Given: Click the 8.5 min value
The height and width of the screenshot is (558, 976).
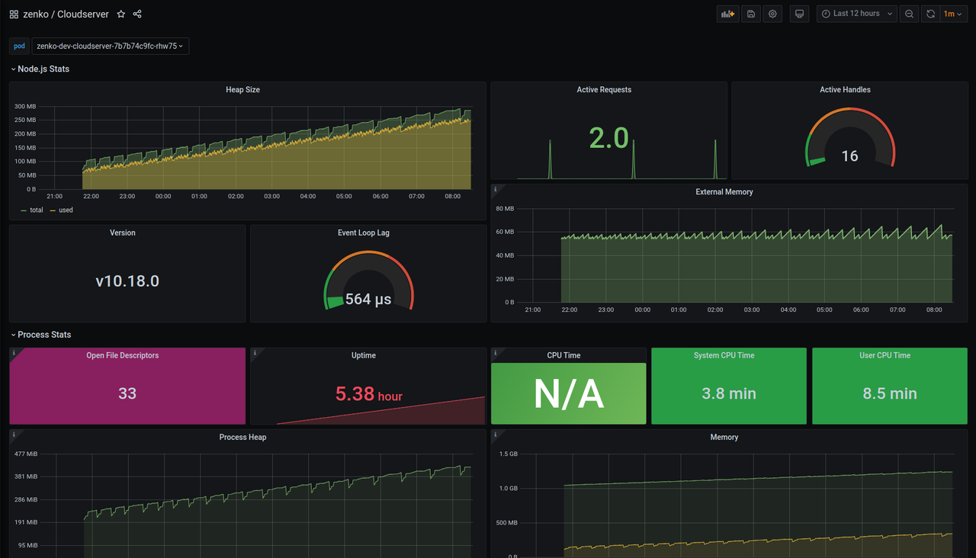Looking at the screenshot, I should (x=890, y=393).
